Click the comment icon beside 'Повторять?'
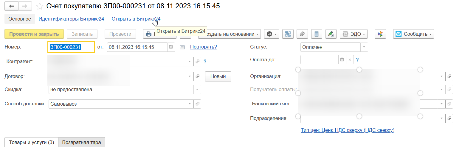This screenshot has width=465, height=147. 182,47
